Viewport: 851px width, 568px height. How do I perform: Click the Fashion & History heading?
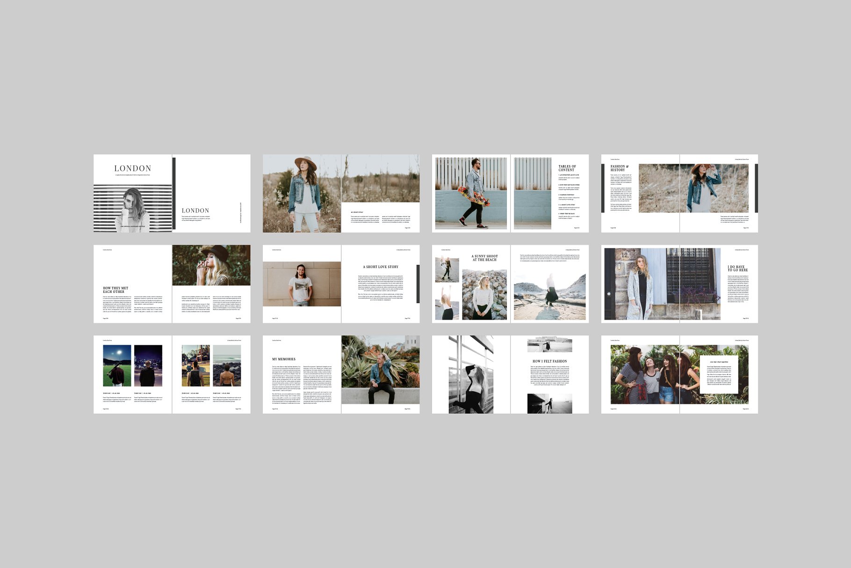point(619,168)
